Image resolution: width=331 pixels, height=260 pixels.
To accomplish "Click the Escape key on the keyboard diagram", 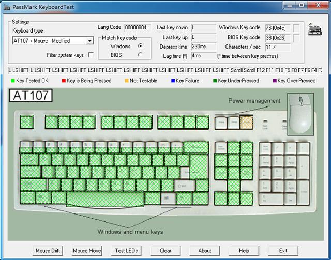I will pos(27,122).
